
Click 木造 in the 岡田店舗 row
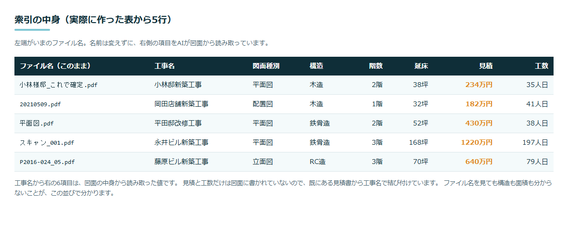pyautogui.click(x=316, y=104)
